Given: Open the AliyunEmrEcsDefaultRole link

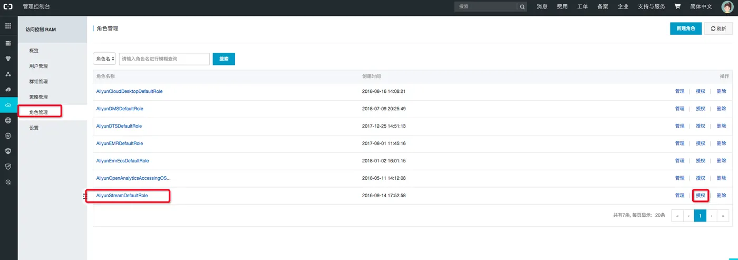Looking at the screenshot, I should click(122, 161).
